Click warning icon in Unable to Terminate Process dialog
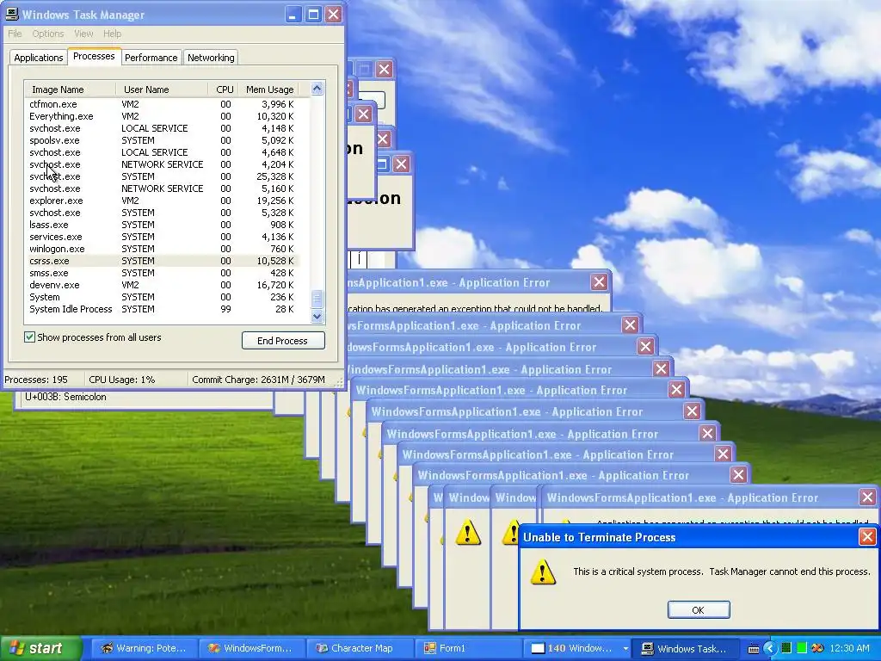The width and height of the screenshot is (881, 661). 543,571
